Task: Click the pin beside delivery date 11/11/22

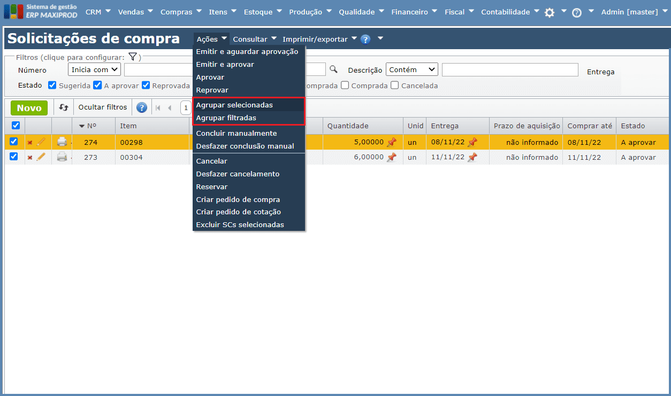Action: (472, 157)
